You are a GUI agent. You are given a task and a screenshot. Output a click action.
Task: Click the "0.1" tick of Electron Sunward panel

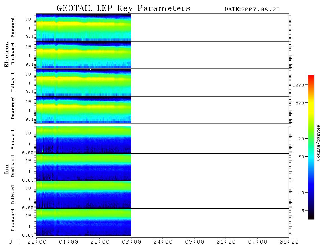point(29,37)
